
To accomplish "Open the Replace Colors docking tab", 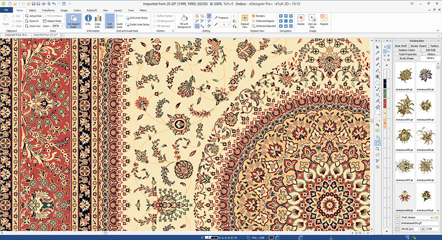I will 407,50.
